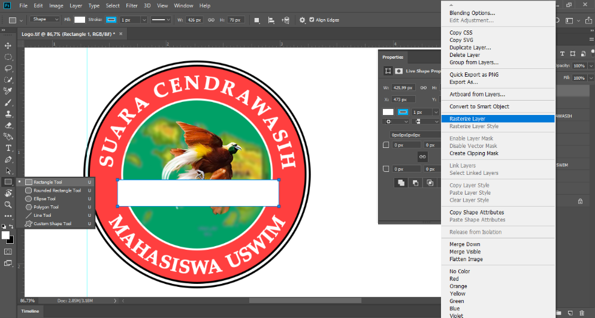
Task: Change screen mode icon at toolbar bottom
Action: coord(8,264)
